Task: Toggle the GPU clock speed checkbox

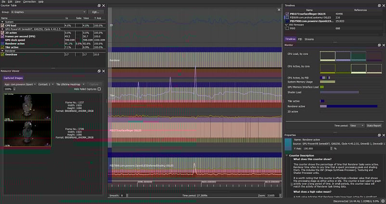Action: (x=2, y=40)
